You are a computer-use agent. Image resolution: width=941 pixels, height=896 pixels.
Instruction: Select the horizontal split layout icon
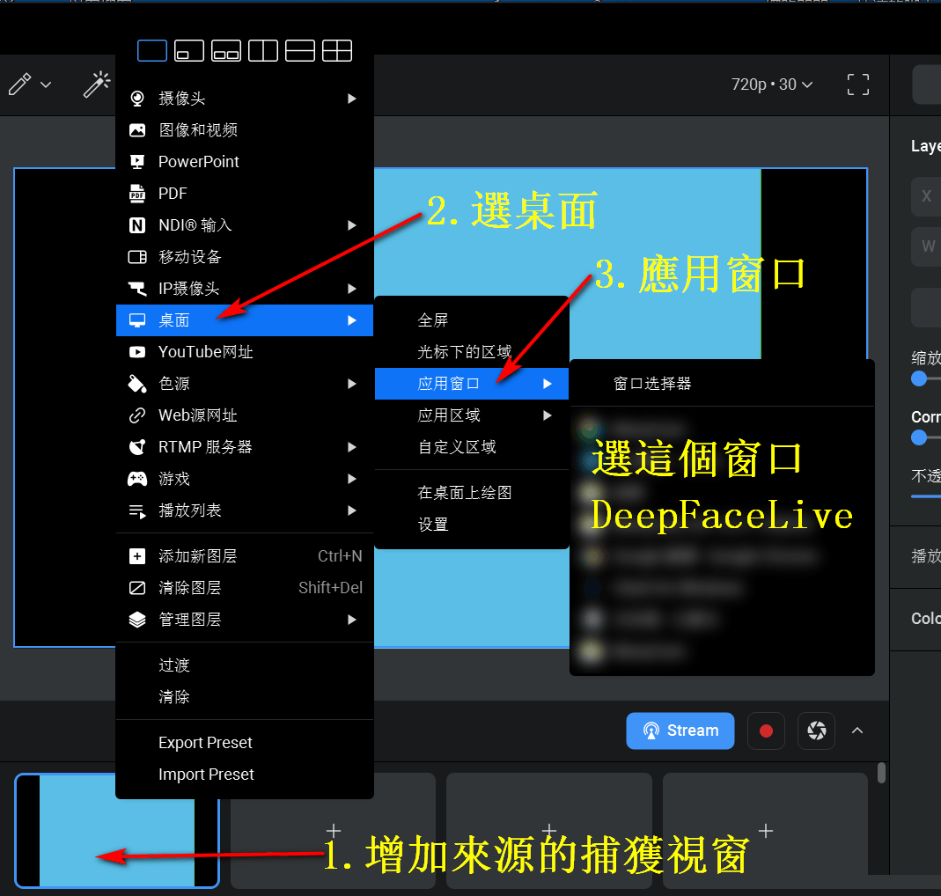point(300,51)
